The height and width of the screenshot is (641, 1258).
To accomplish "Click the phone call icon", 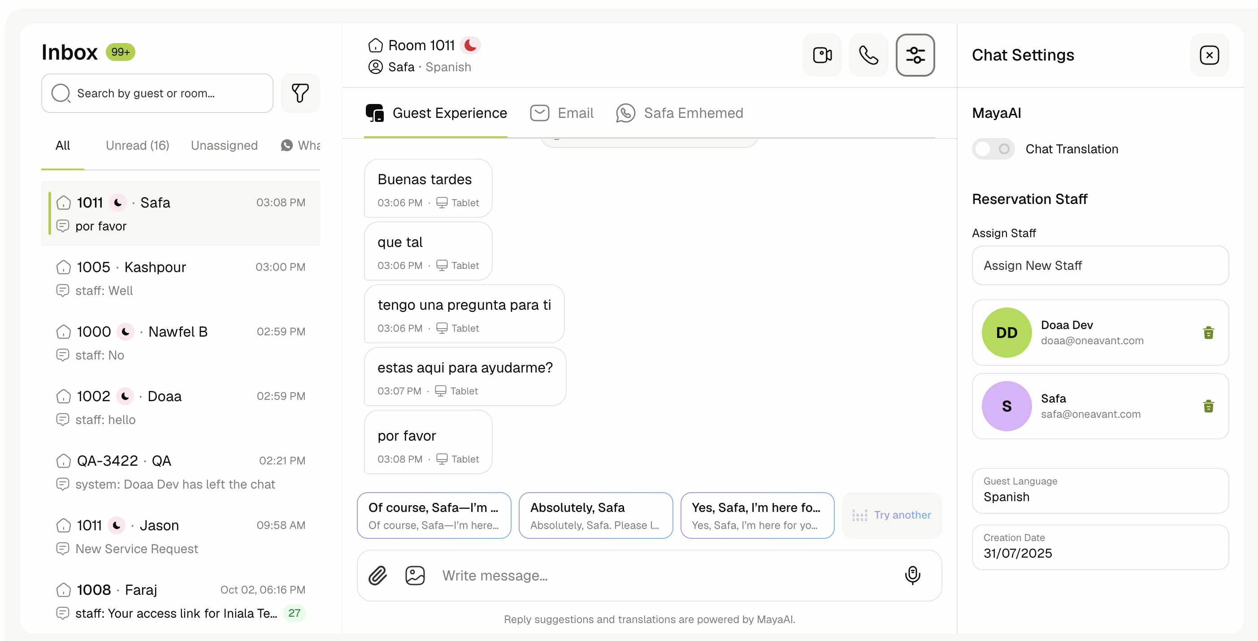I will click(868, 55).
